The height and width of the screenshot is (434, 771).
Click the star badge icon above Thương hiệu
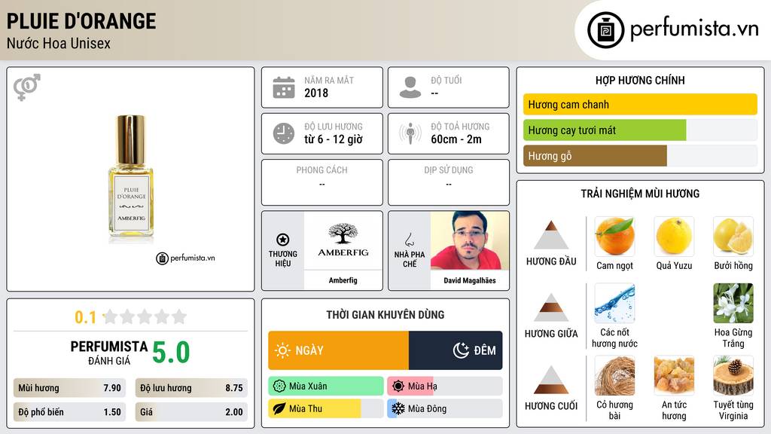(283, 240)
